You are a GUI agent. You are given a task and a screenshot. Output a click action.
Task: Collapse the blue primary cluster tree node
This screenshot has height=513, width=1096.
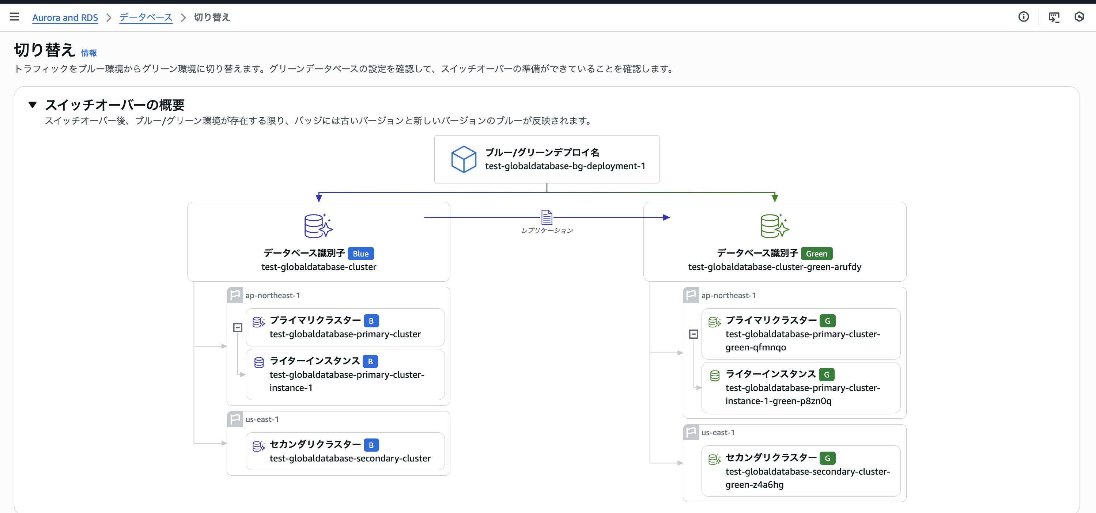tap(238, 327)
